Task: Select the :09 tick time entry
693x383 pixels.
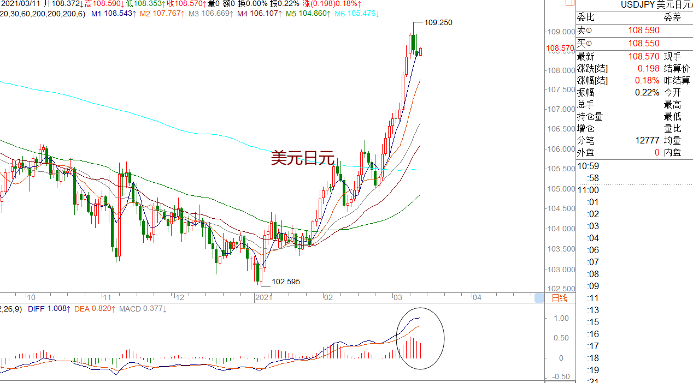Action: point(592,286)
